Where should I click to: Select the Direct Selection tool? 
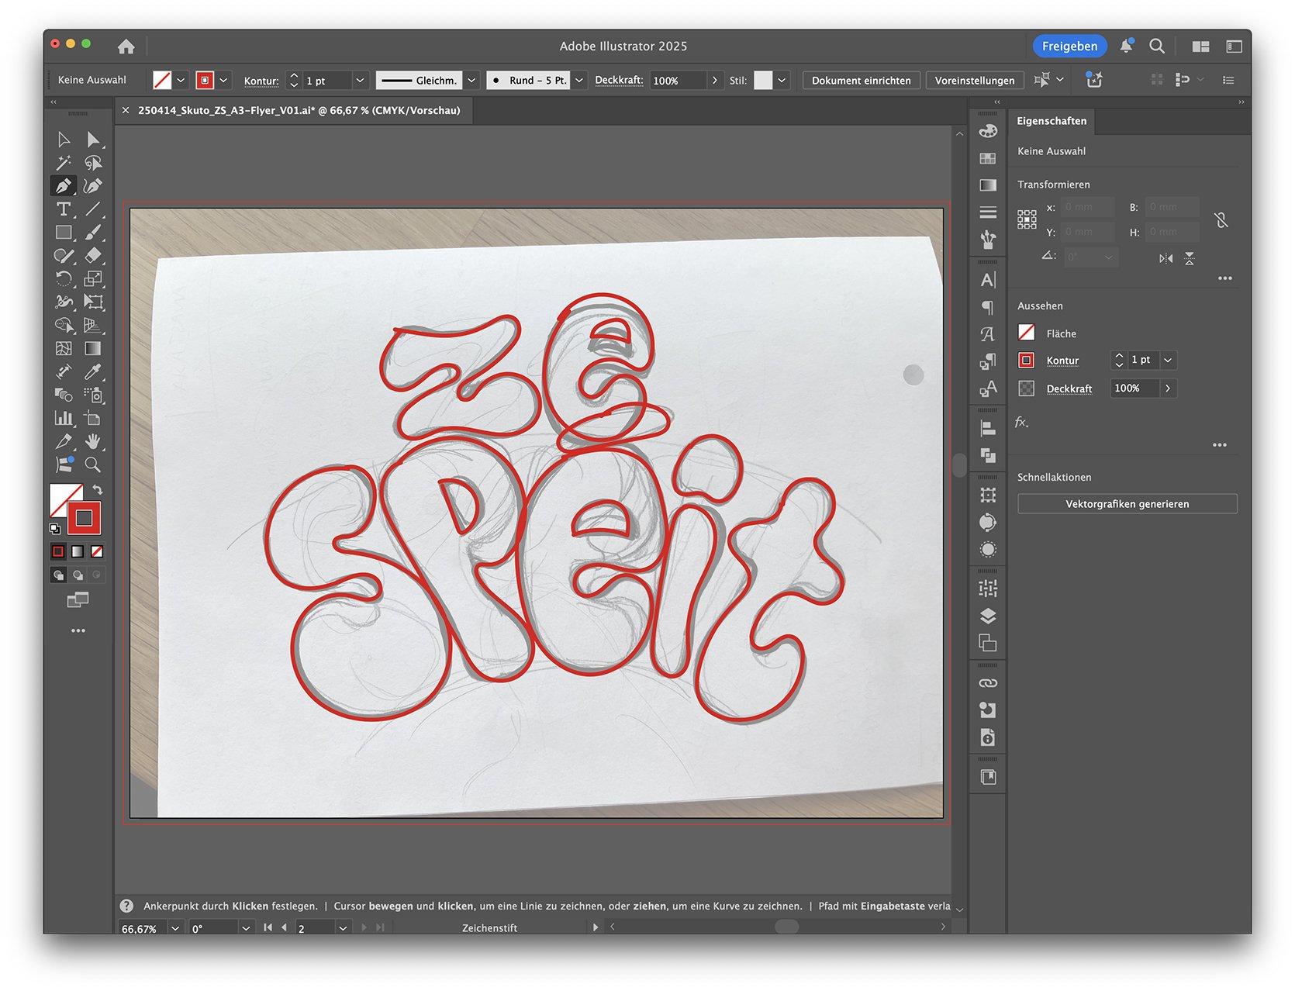pyautogui.click(x=93, y=140)
